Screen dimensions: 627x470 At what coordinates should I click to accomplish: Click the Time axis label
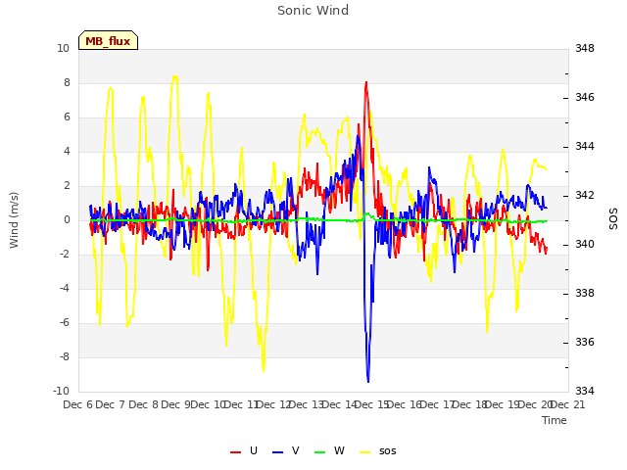pos(555,420)
